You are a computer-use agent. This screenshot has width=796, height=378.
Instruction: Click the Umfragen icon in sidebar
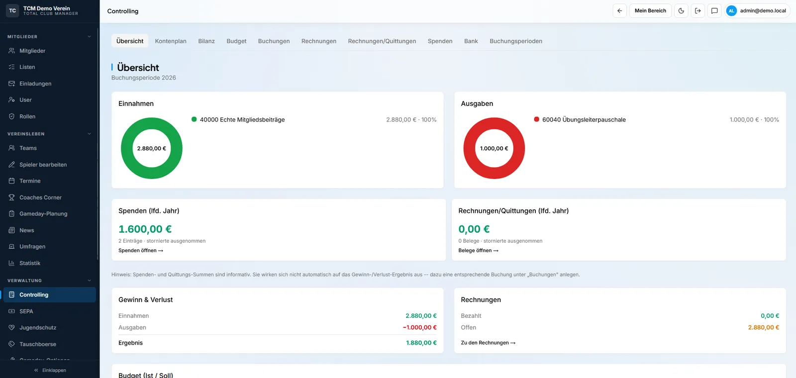point(11,247)
